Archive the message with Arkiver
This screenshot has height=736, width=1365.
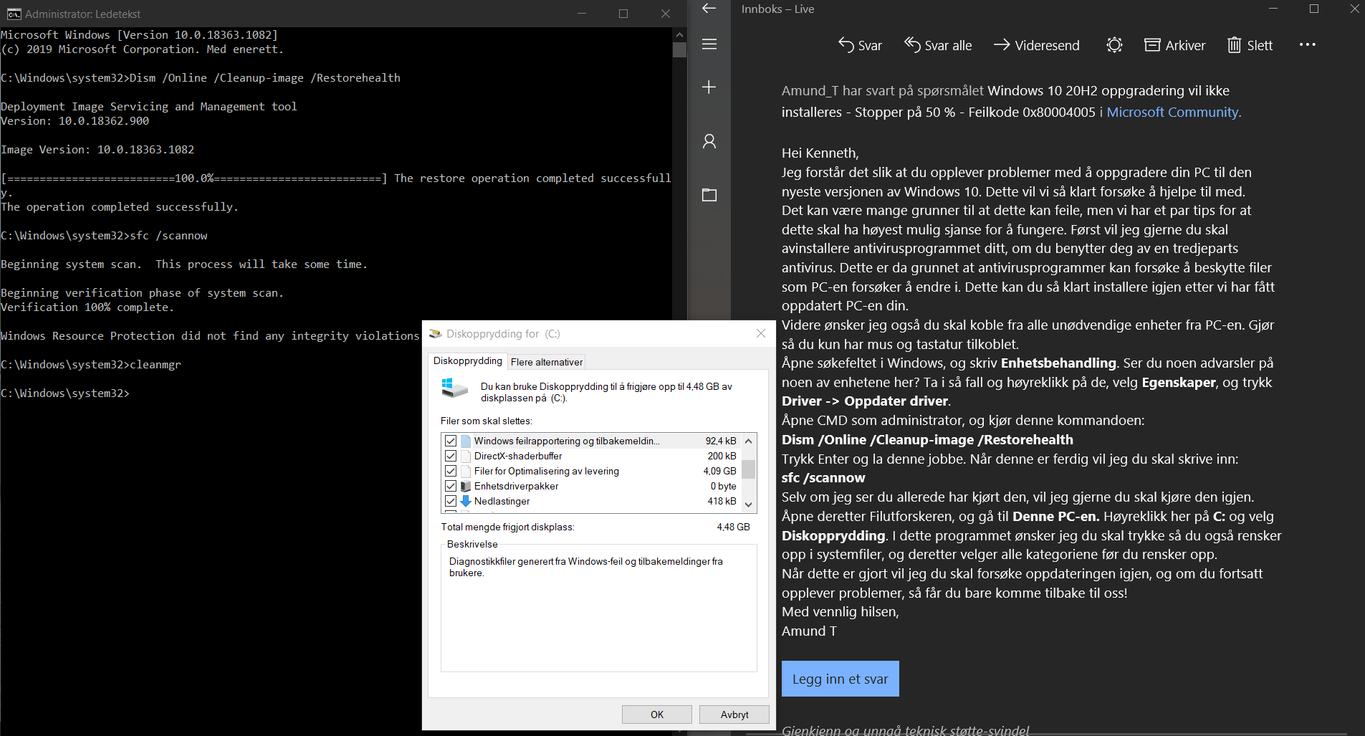tap(1175, 45)
